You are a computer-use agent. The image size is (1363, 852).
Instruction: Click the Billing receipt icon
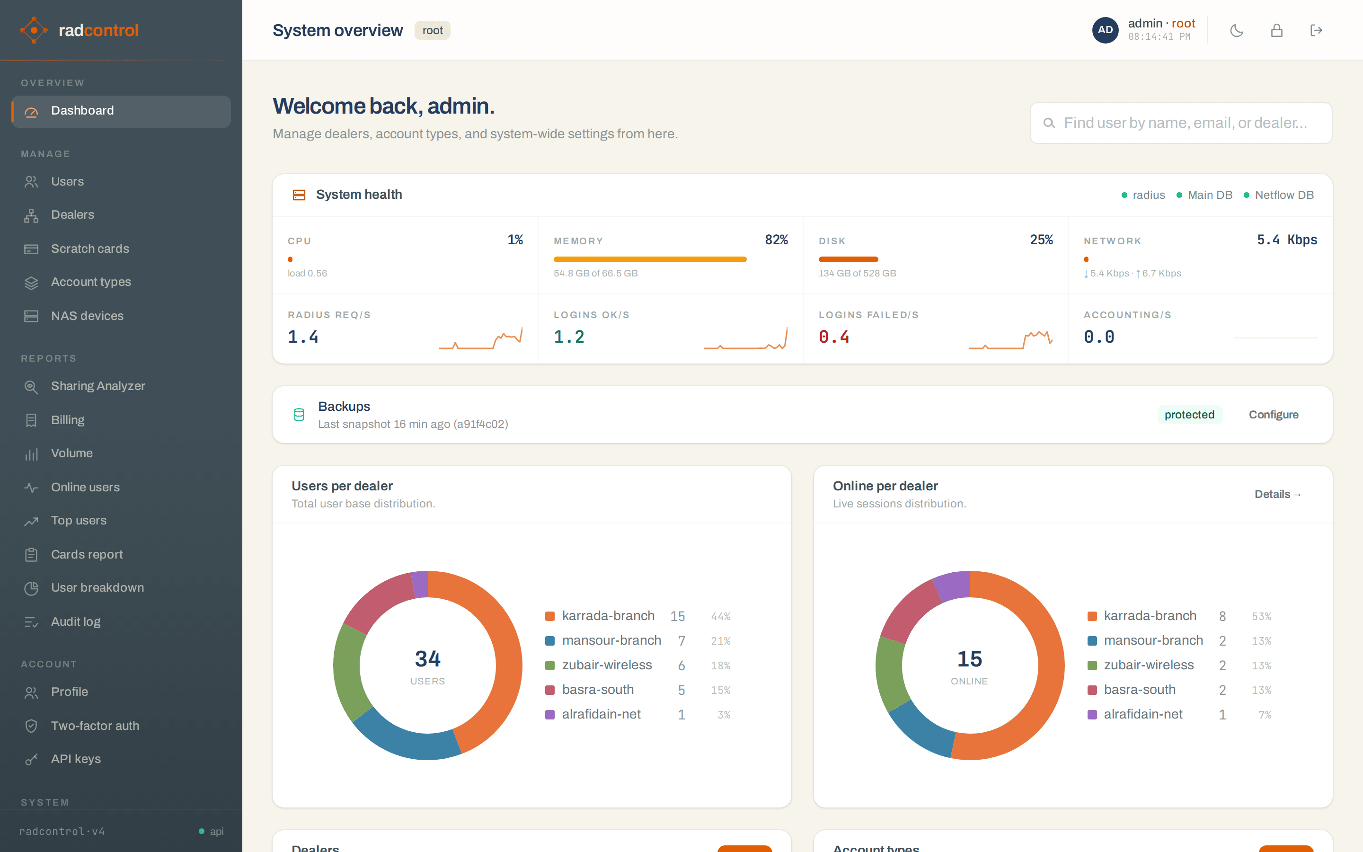32,420
